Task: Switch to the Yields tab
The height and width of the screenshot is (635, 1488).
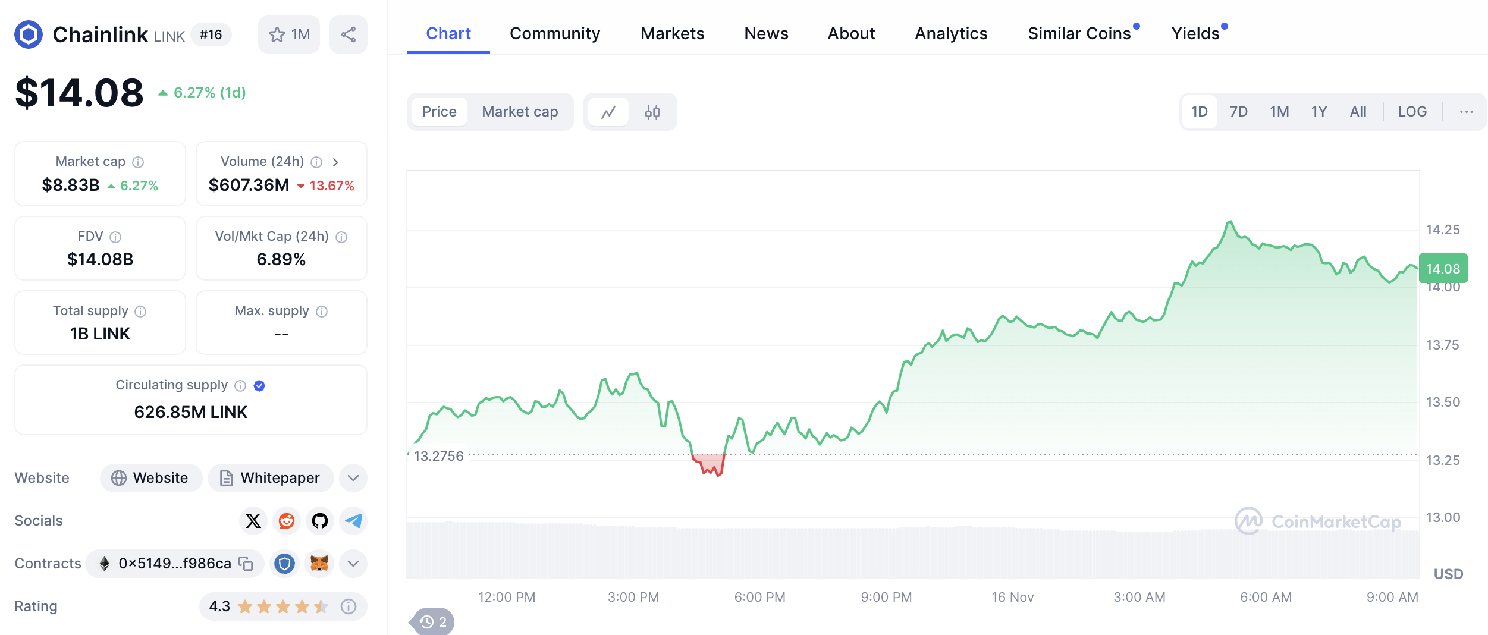Action: (x=1195, y=33)
